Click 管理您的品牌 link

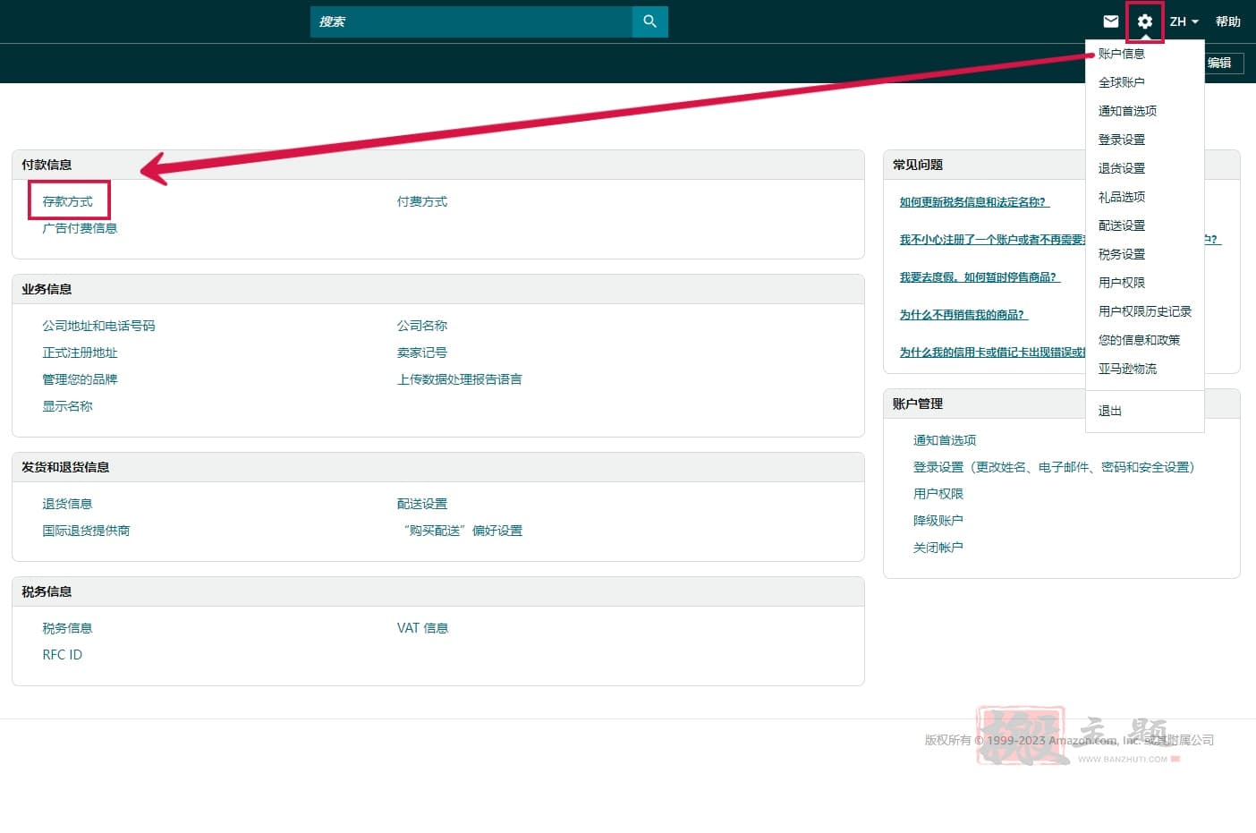[x=80, y=379]
